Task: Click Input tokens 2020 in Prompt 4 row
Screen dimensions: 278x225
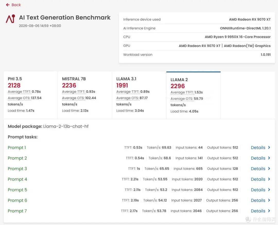Action: pos(187,179)
